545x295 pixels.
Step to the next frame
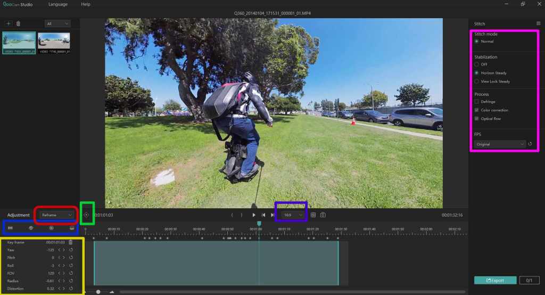[x=272, y=215]
